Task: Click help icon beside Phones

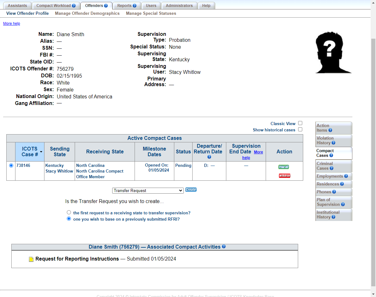Action: click(334, 192)
